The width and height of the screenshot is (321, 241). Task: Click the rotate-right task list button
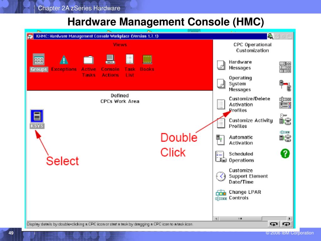click(x=286, y=224)
